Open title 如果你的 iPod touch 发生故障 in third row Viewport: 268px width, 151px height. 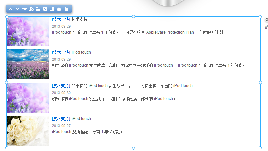pos(133,86)
